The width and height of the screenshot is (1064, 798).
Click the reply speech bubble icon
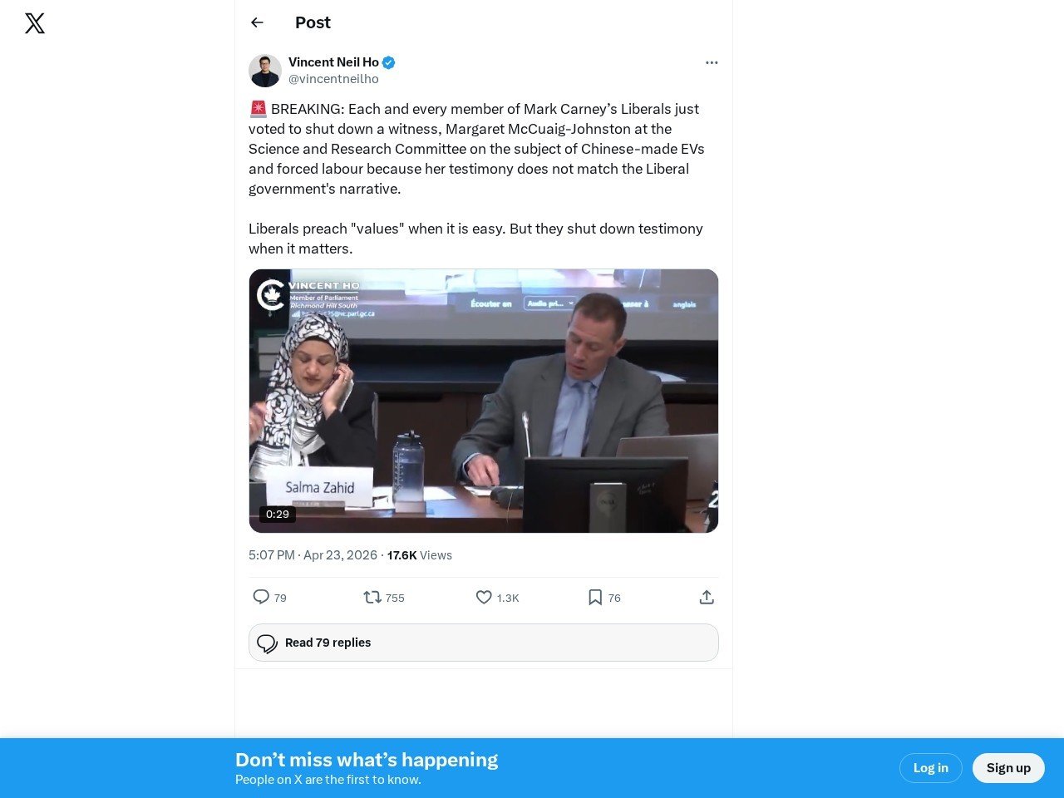coord(261,597)
